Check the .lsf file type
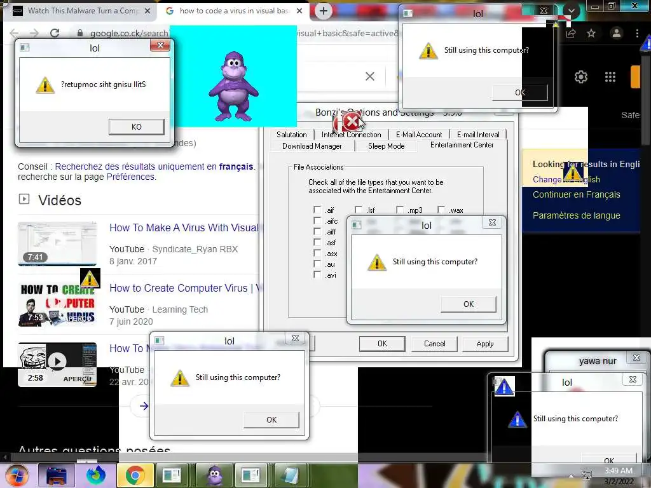Image resolution: width=651 pixels, height=488 pixels. pyautogui.click(x=359, y=210)
